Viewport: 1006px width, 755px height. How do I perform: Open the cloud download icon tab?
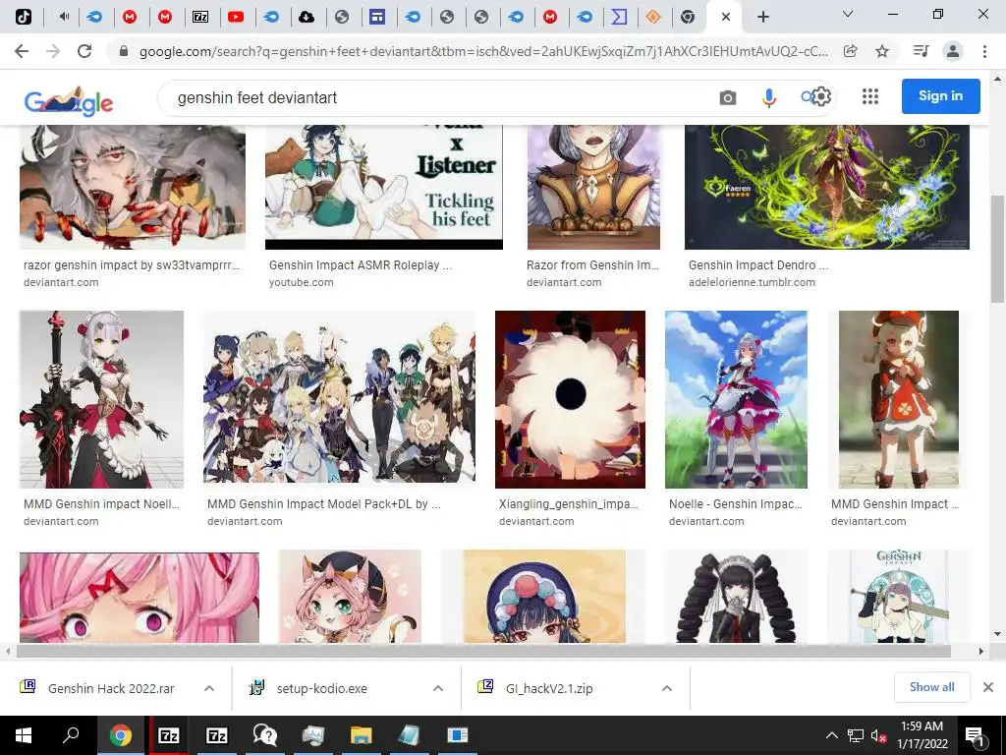pyautogui.click(x=307, y=17)
